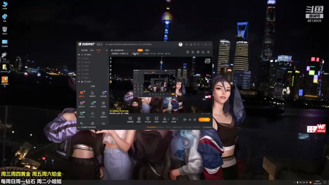
Task: Open the share icon above preview
Action: pos(208,52)
